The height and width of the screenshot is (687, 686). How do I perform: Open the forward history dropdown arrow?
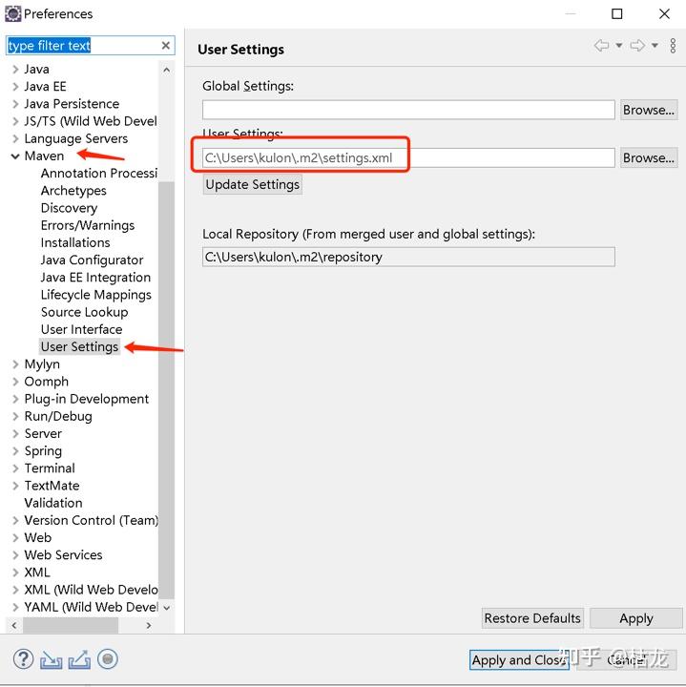(655, 46)
